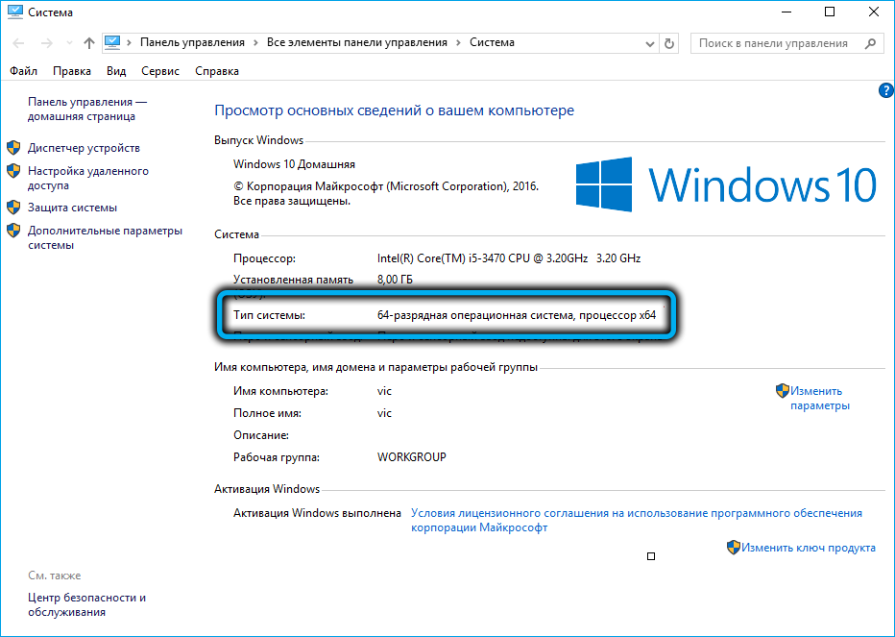Open recent locations dropdown arrow
Image resolution: width=895 pixels, height=637 pixels.
70,43
